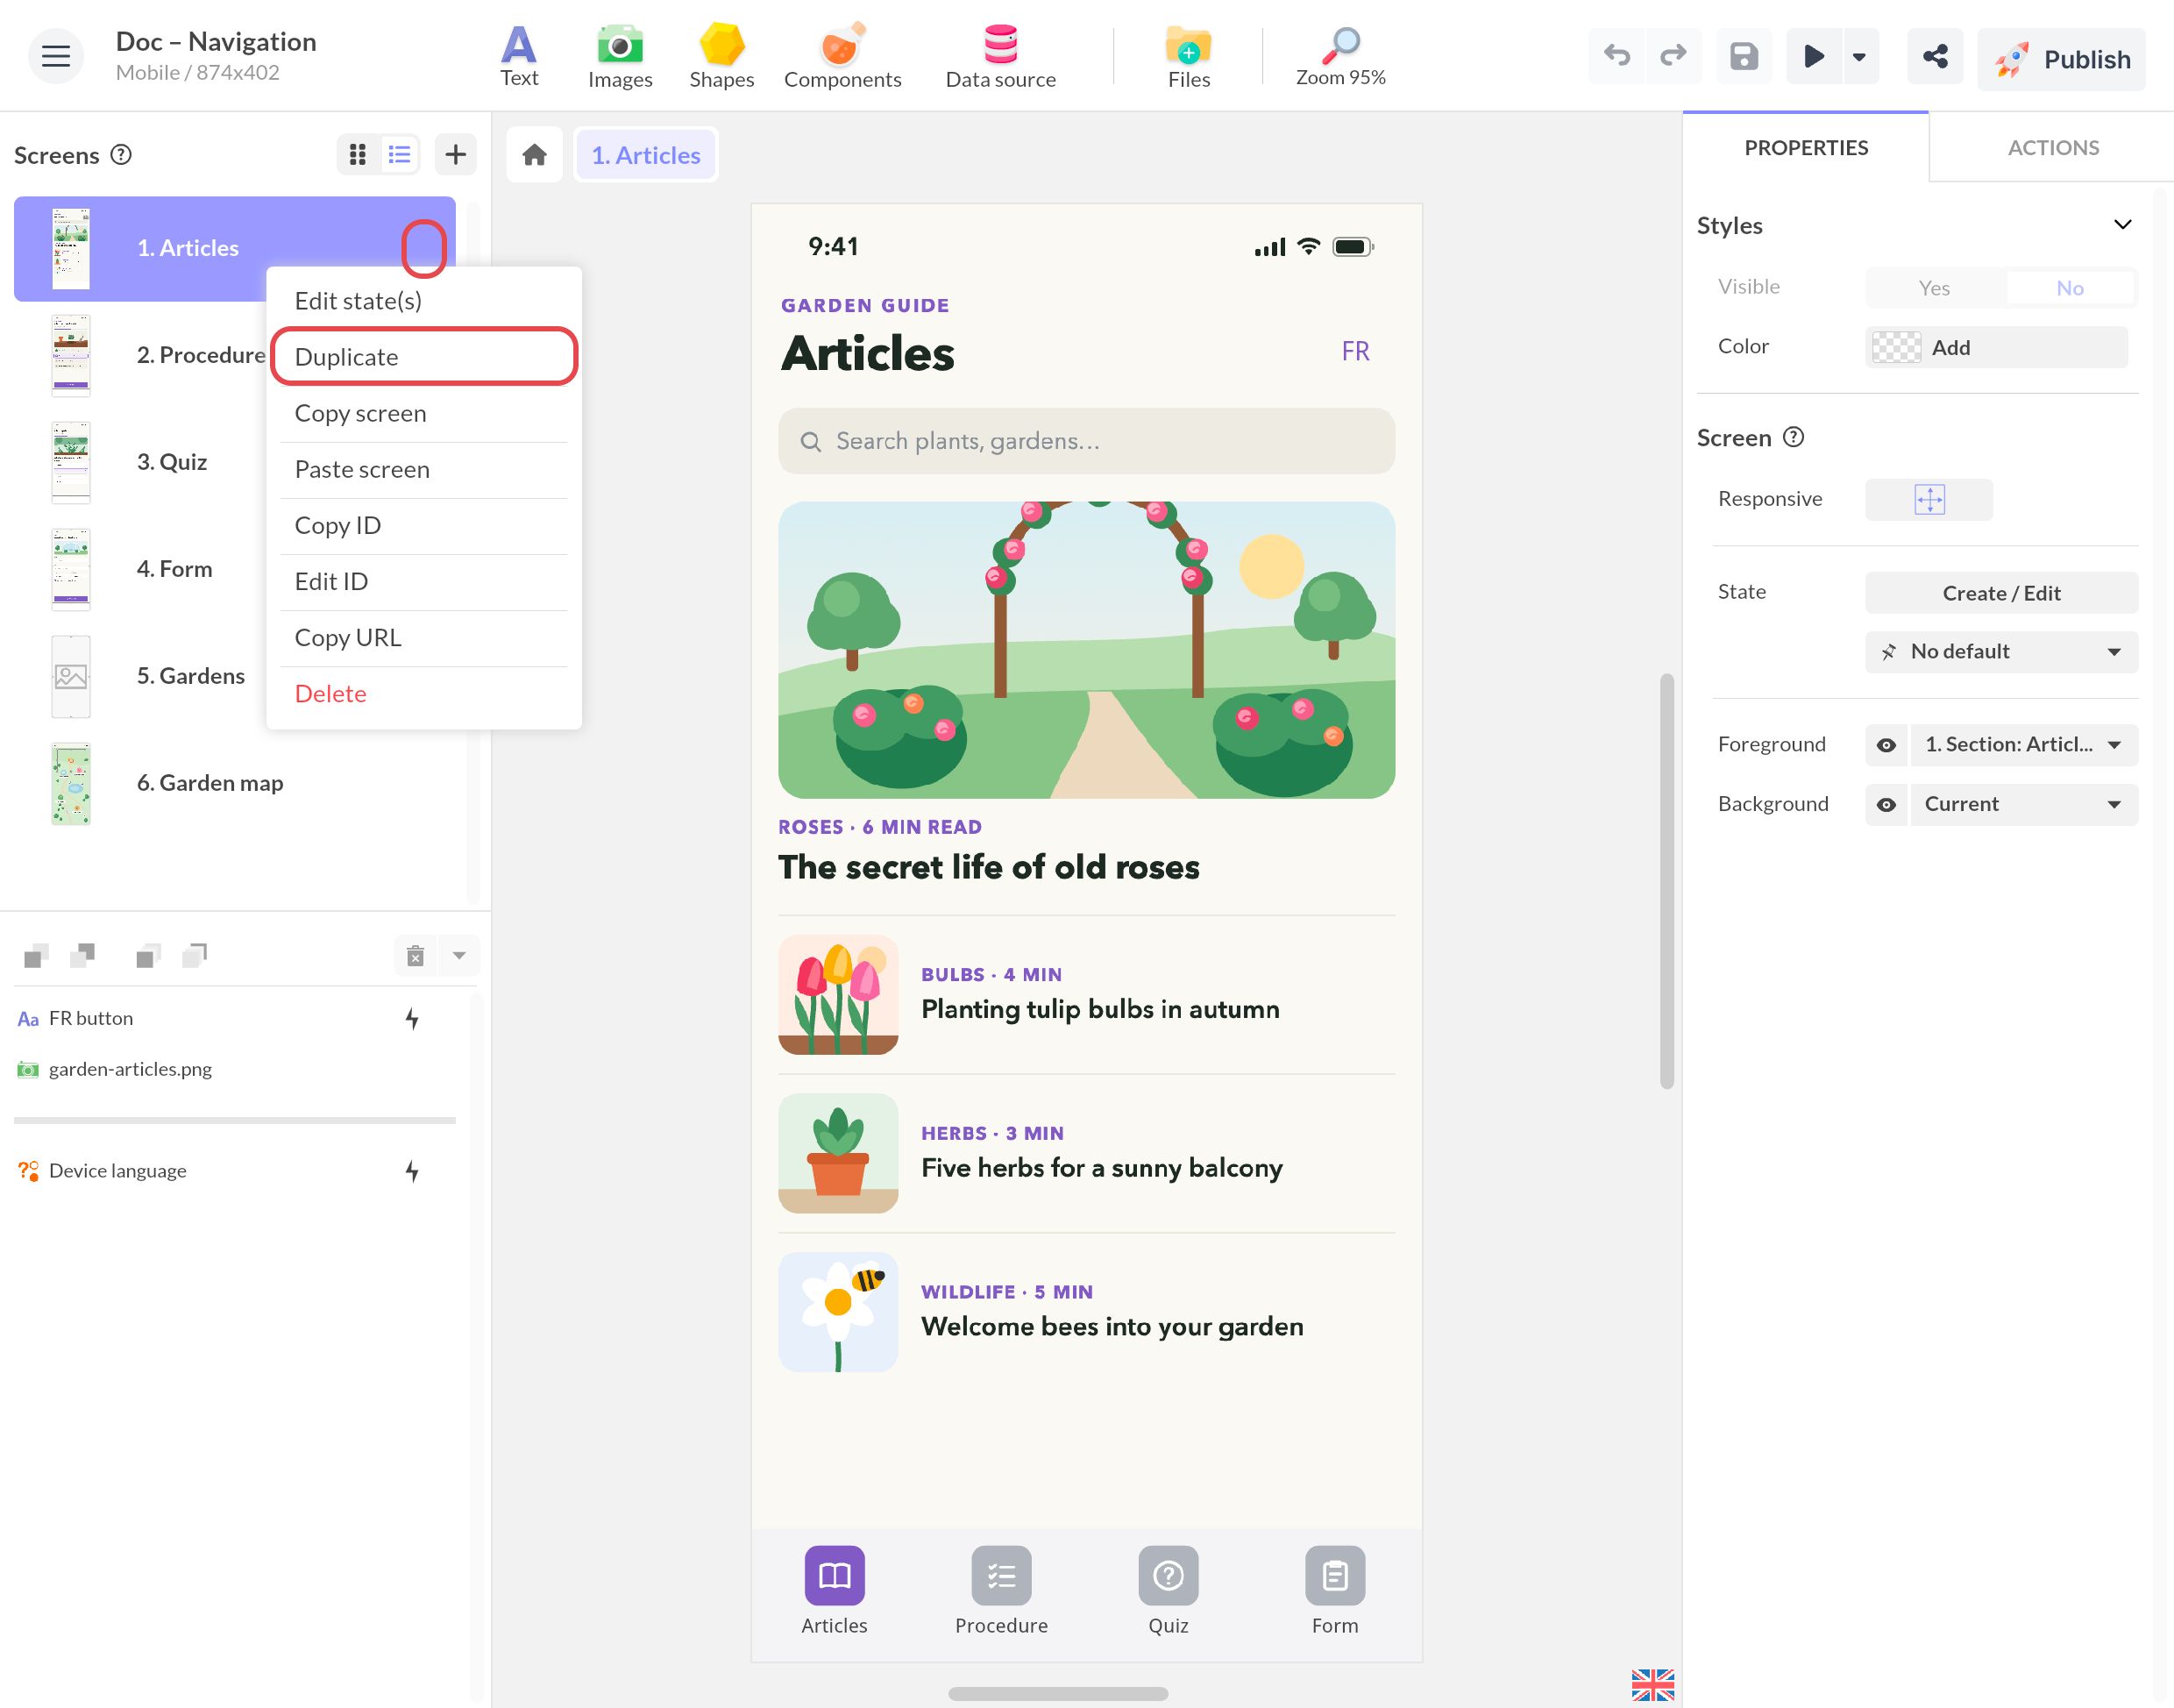2174x1708 pixels.
Task: Select the Garden map screen thumbnail
Action: (71, 783)
